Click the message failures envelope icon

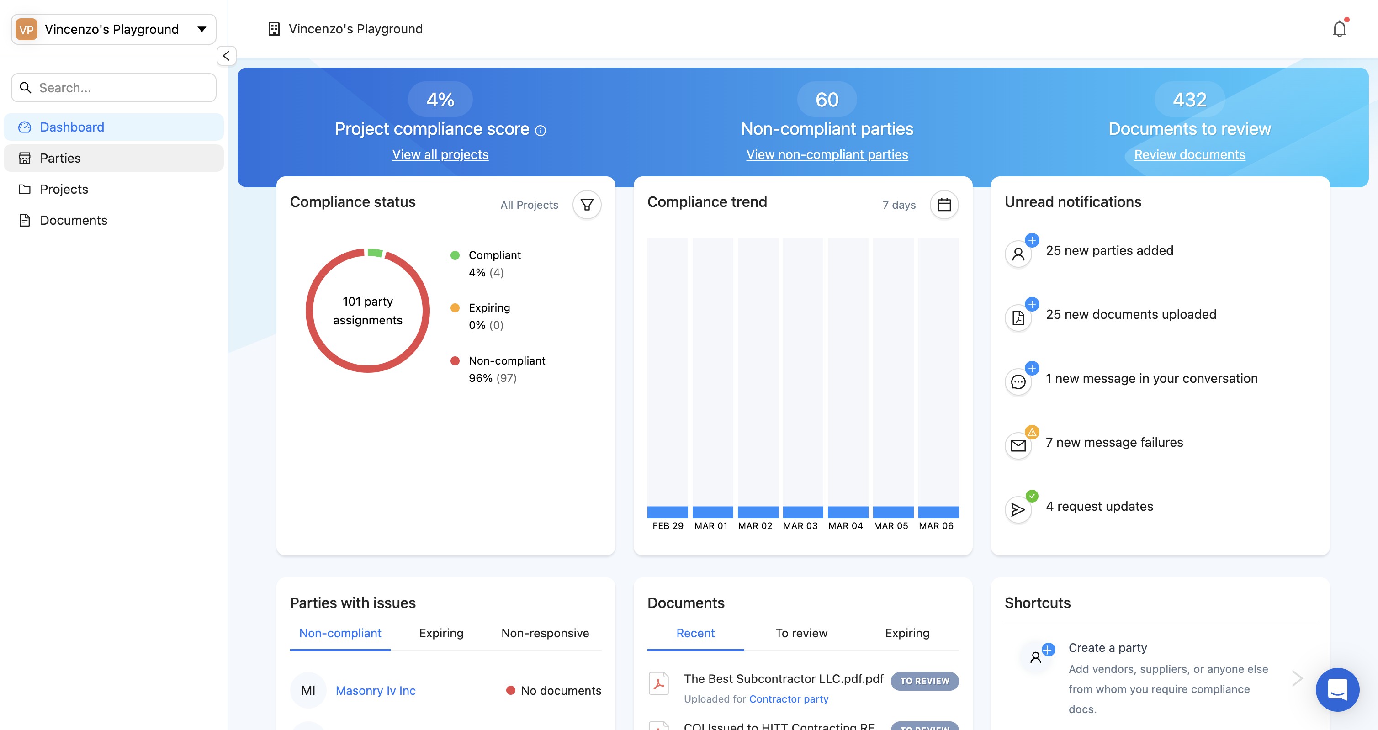pyautogui.click(x=1018, y=445)
